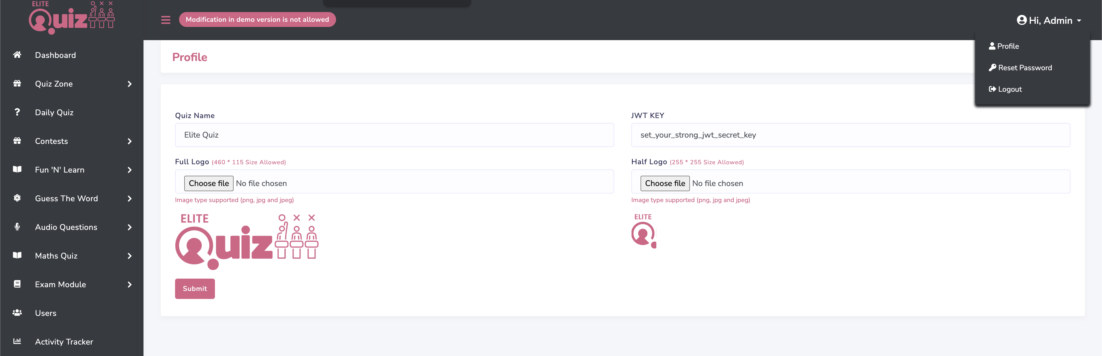Click the Audio Questions microphone icon
Viewport: 1102px width, 356px height.
(17, 226)
